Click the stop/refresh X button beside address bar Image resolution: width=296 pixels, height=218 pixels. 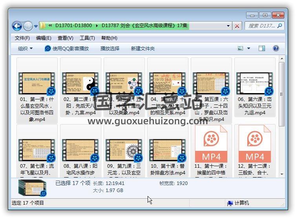click(237, 26)
